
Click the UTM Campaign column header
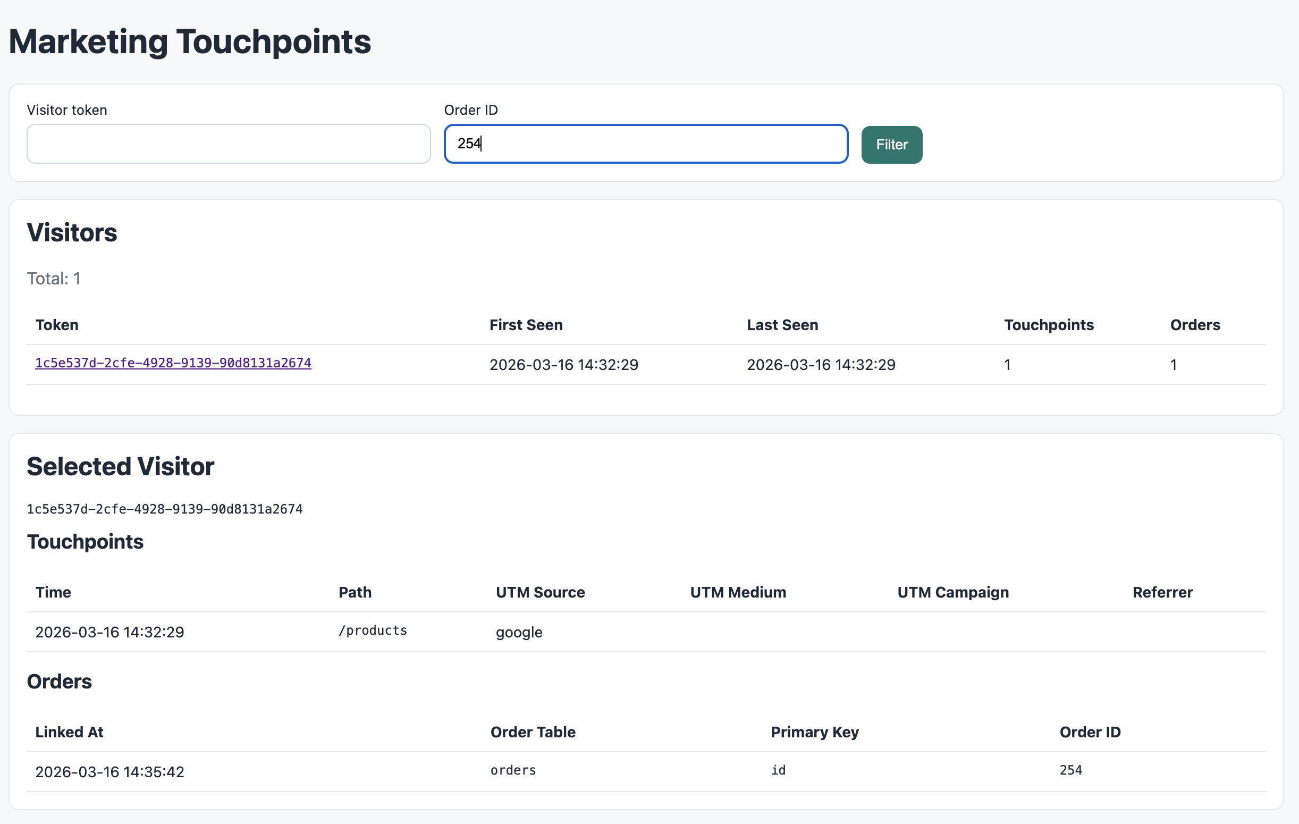952,592
